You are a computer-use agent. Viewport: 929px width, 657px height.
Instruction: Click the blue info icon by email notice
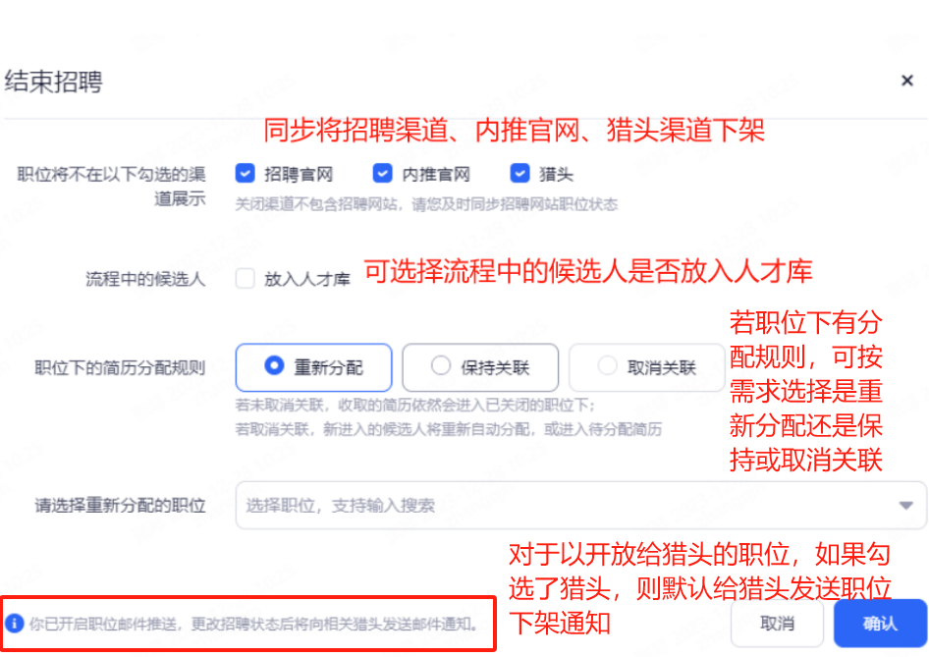[x=14, y=624]
